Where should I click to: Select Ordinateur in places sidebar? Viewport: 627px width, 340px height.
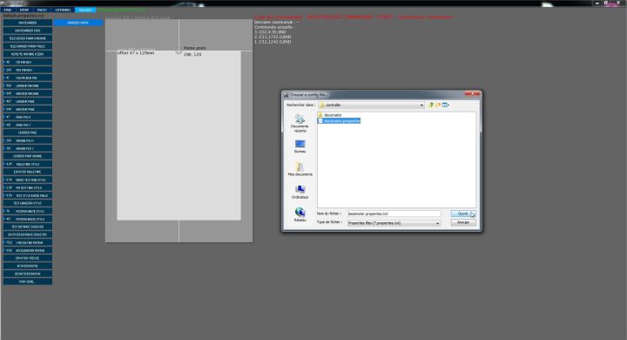pos(300,192)
